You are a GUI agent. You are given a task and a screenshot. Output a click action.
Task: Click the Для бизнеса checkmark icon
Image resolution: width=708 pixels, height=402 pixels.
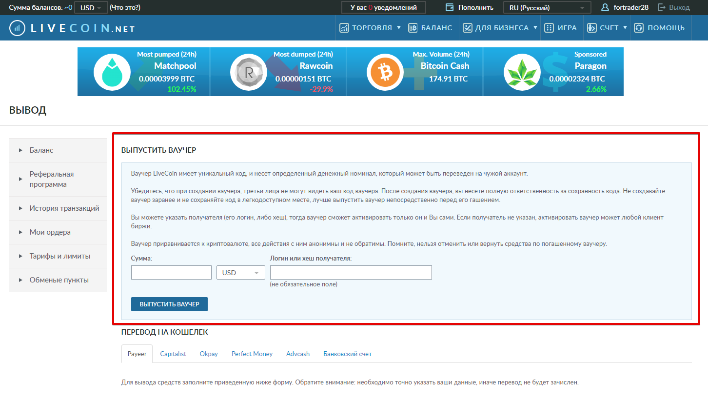(467, 28)
